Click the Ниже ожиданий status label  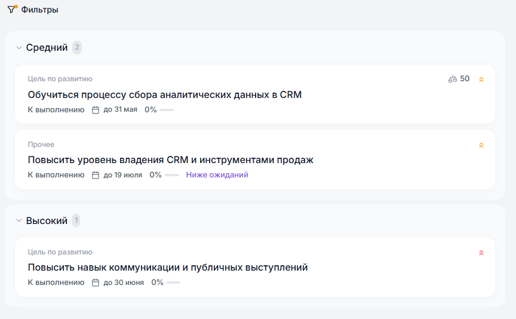(x=217, y=175)
